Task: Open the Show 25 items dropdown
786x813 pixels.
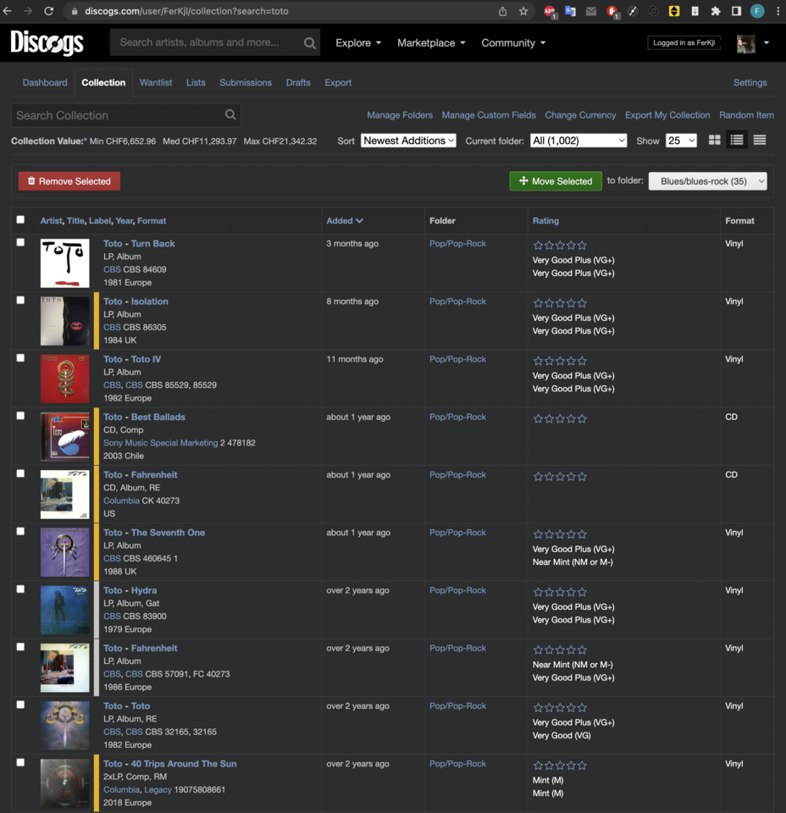Action: 681,141
